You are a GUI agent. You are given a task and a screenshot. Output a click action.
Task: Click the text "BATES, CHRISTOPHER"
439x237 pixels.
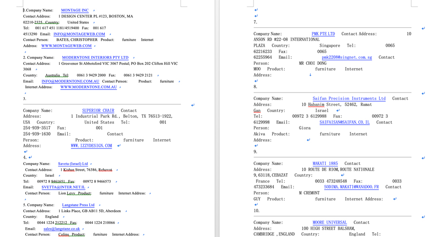77,40
